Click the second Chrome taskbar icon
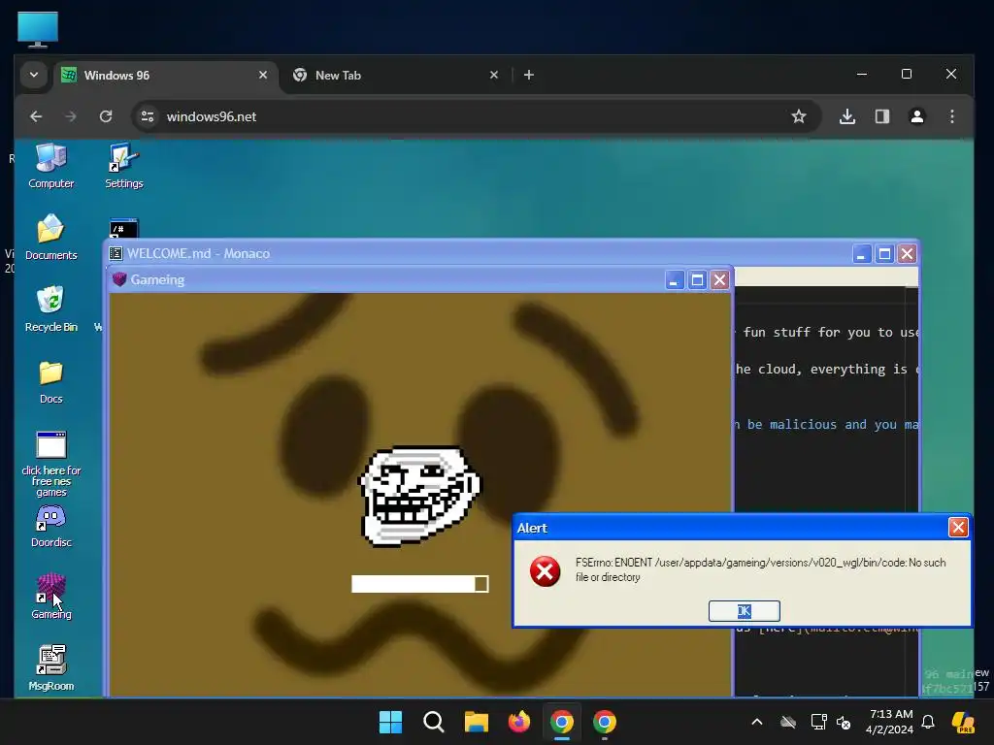This screenshot has height=745, width=994. pos(605,722)
